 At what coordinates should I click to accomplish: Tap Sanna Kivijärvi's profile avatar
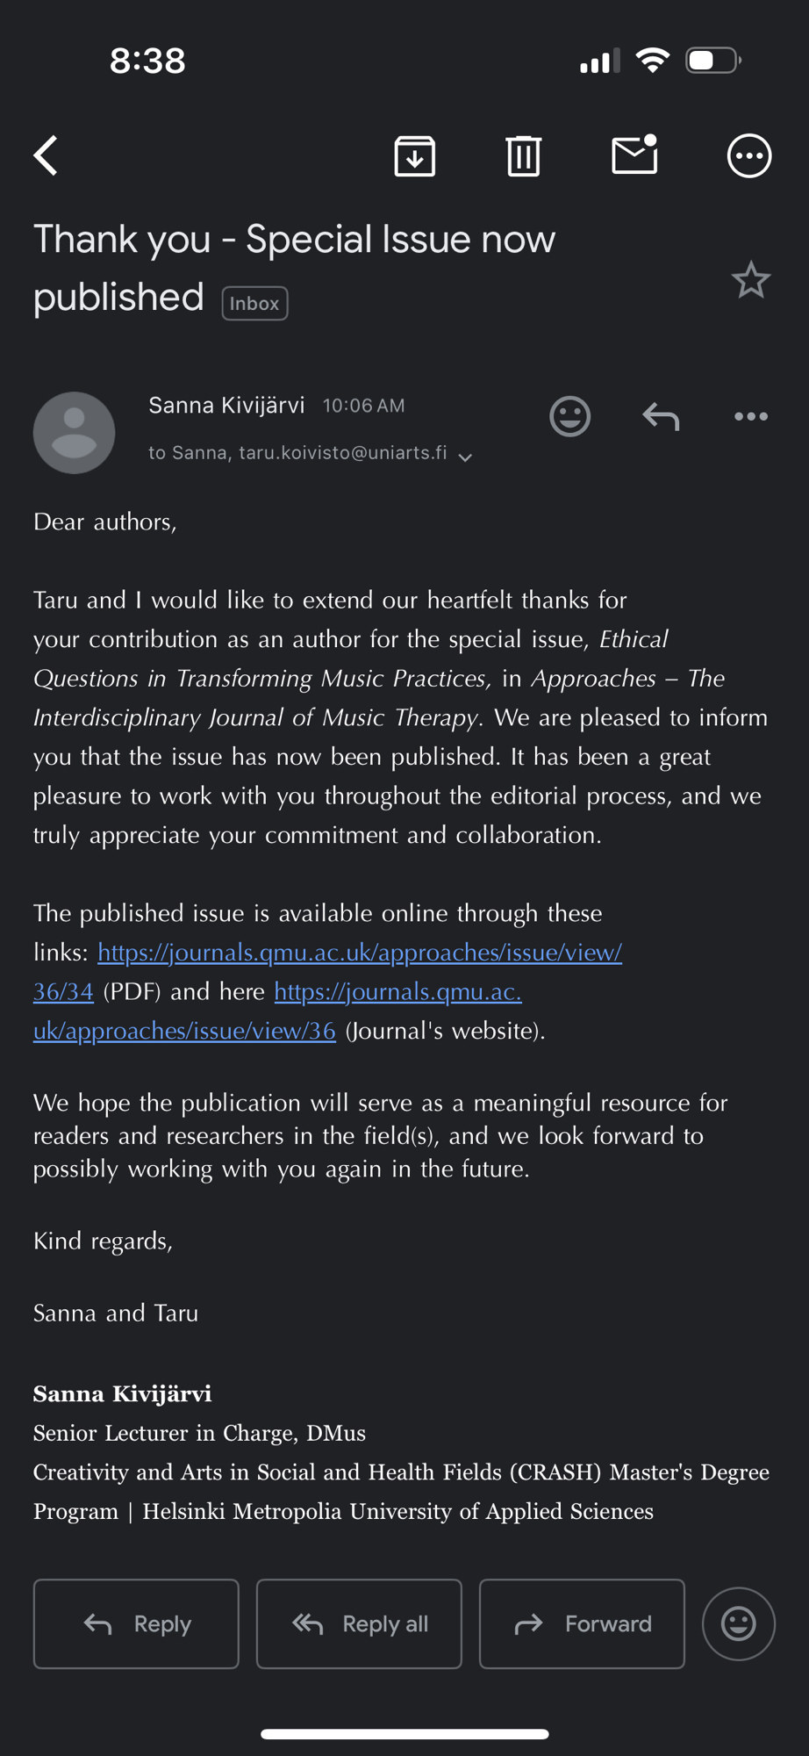point(75,433)
